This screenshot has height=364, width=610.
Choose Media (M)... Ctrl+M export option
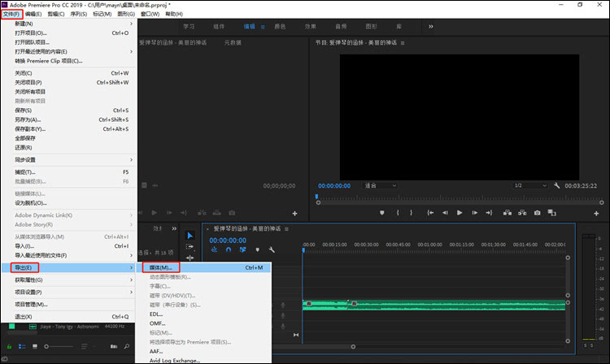[x=203, y=267]
